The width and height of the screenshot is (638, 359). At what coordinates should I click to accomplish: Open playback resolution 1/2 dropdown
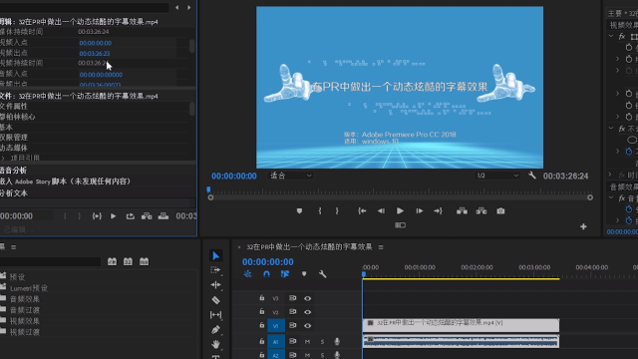click(x=497, y=176)
